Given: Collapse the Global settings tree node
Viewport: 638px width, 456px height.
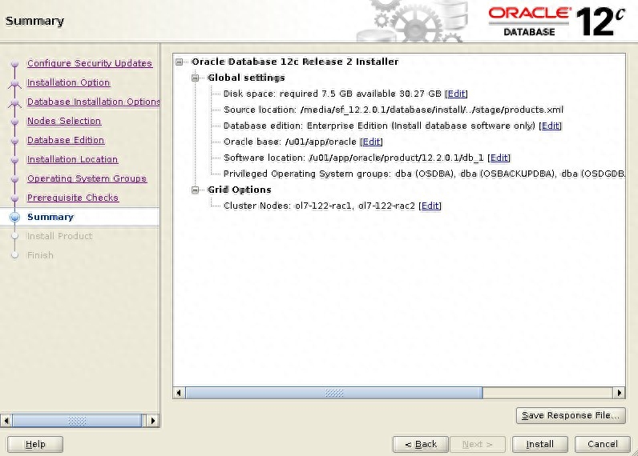Looking at the screenshot, I should point(195,78).
